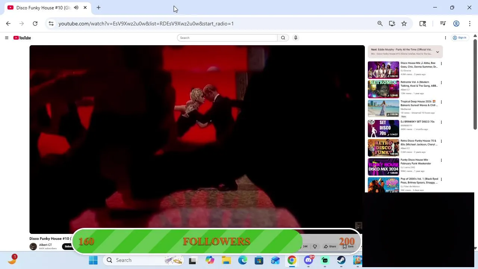Go back in browser history
The height and width of the screenshot is (269, 478).
[8, 24]
